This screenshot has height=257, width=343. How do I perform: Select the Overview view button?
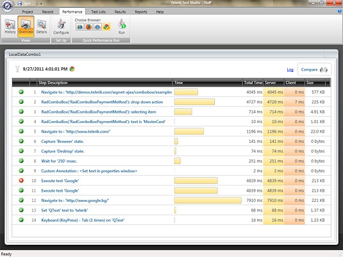(x=26, y=26)
